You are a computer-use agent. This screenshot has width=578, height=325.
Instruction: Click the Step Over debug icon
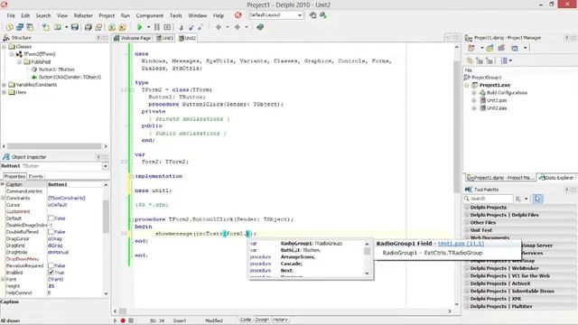tap(191, 27)
